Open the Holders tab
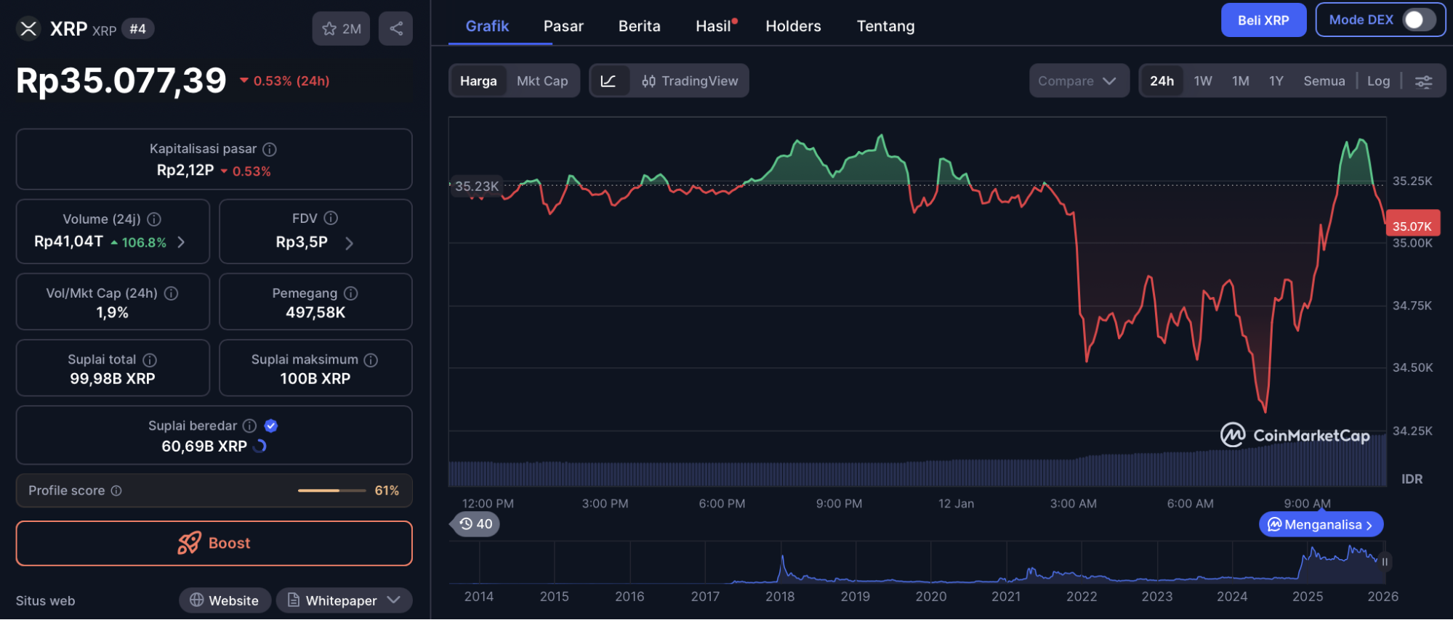This screenshot has width=1453, height=620. [x=793, y=26]
